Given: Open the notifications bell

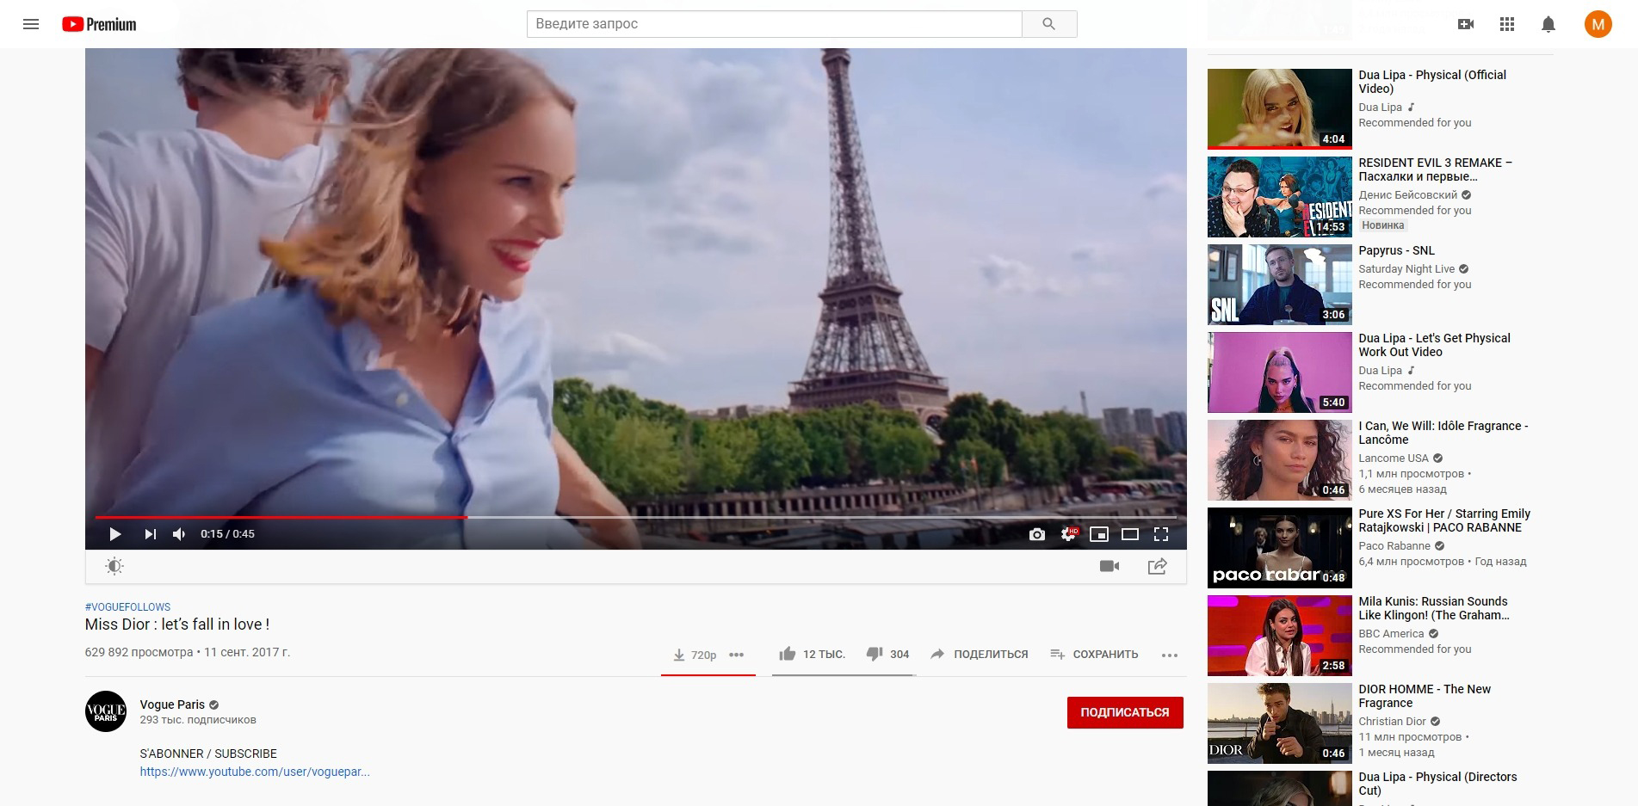Looking at the screenshot, I should (1548, 24).
